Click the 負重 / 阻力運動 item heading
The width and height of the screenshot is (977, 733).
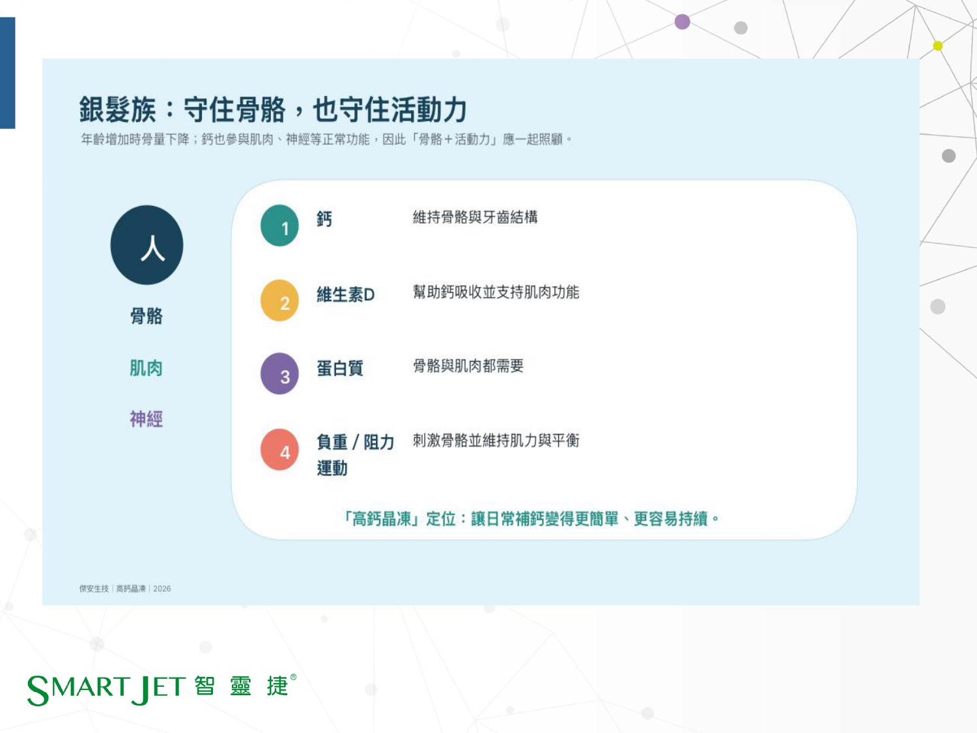356,455
